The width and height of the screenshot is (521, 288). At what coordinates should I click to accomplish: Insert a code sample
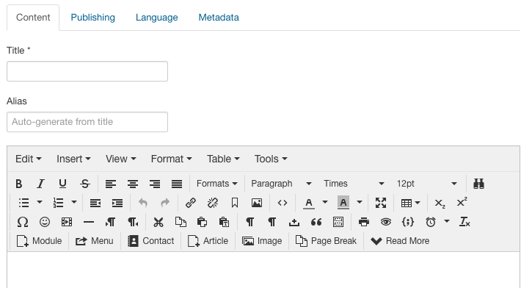pyautogui.click(x=408, y=222)
